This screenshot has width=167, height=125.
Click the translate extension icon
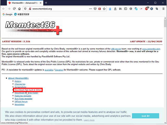(136, 9)
